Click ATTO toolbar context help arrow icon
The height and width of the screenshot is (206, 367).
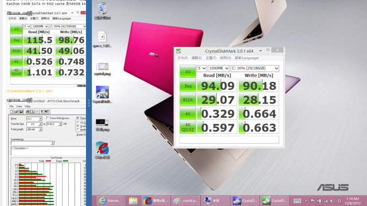46,112
